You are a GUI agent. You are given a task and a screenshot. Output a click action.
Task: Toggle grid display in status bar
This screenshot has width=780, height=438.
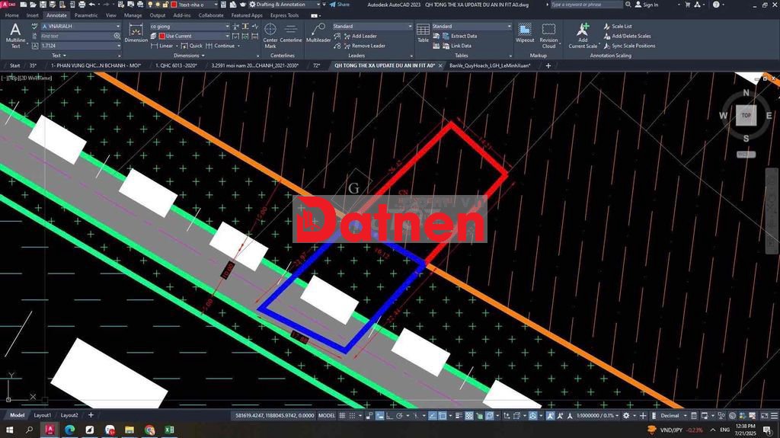pyautogui.click(x=342, y=416)
